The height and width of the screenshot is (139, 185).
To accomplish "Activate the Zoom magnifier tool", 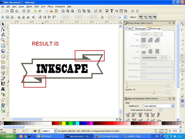I will click(3, 40).
